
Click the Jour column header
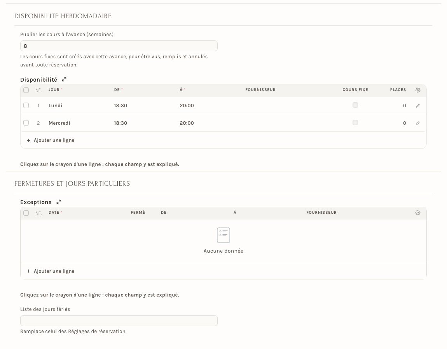[54, 89]
